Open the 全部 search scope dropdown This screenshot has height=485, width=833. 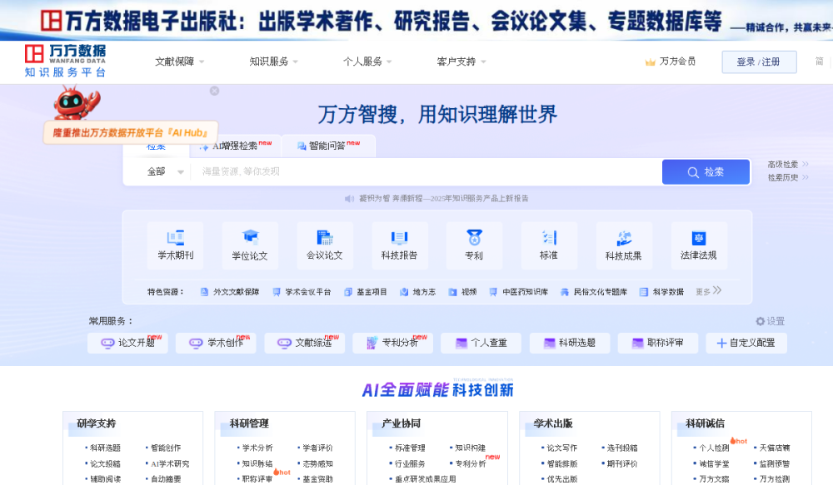165,171
